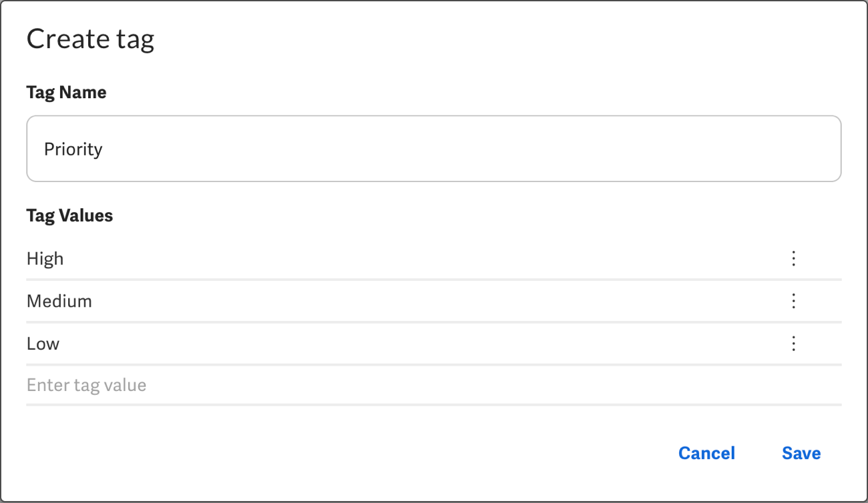868x503 pixels.
Task: Select the Medium tag value text
Action: (x=59, y=301)
